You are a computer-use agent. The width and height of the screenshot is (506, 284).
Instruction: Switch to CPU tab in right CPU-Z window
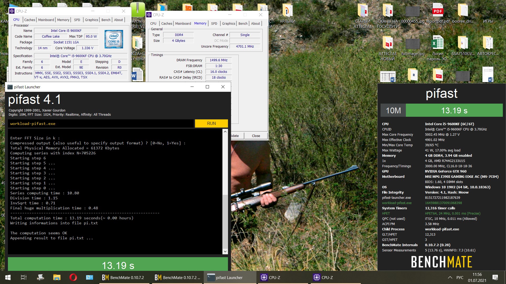coord(153,23)
